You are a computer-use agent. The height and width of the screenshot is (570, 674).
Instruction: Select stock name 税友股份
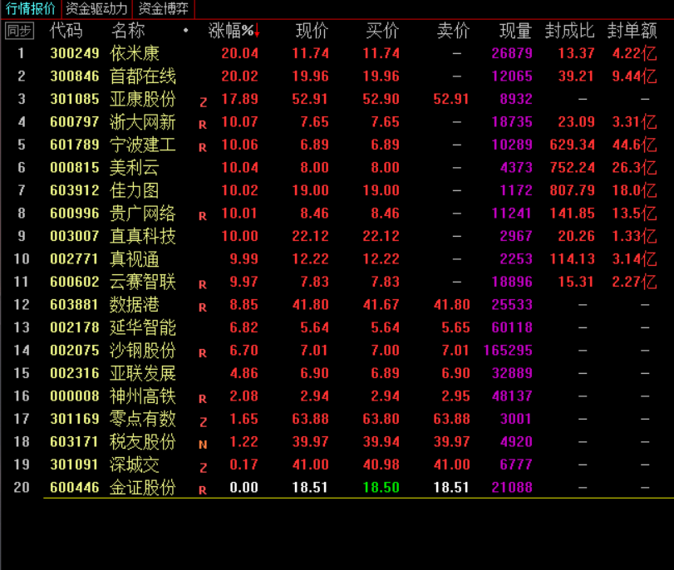(143, 441)
